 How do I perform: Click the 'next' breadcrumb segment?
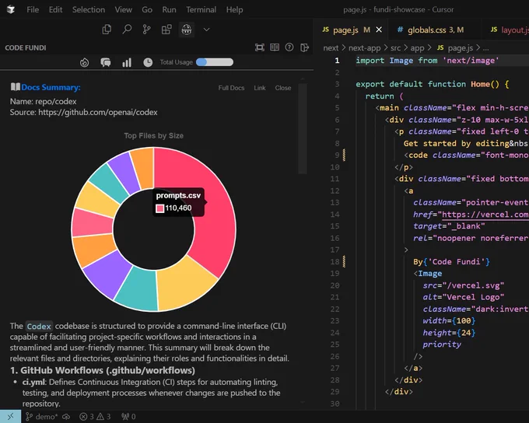point(331,48)
